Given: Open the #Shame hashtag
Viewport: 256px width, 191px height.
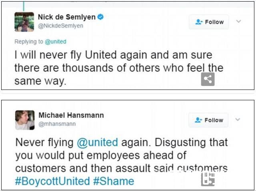Looking at the screenshot, I should [114, 181].
